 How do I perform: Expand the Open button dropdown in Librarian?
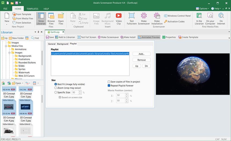click(x=23, y=83)
